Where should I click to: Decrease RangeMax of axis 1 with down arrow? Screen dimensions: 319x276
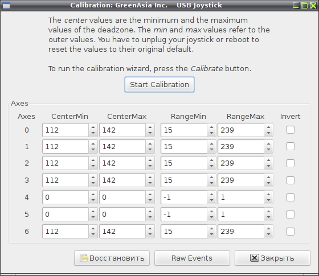[268, 150]
